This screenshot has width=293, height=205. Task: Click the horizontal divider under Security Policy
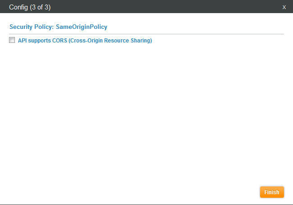coord(146,34)
